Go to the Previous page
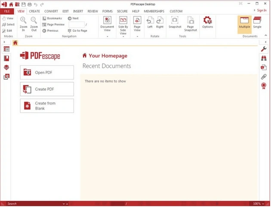This screenshot has height=207, width=271. click(x=50, y=31)
